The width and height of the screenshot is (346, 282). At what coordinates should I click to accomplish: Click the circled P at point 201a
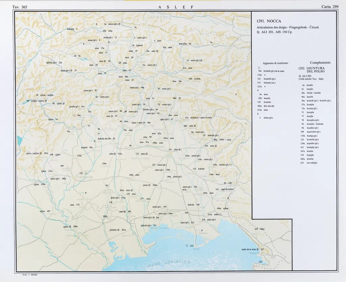(118, 230)
